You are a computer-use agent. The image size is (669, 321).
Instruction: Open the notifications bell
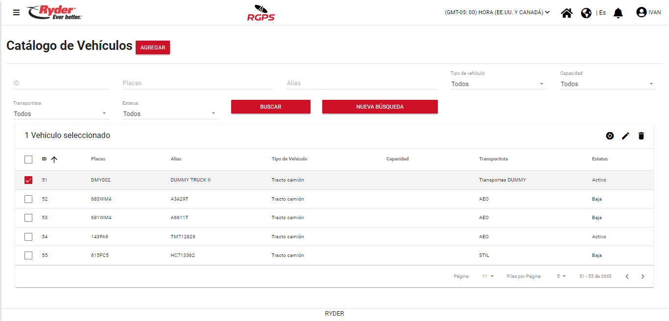click(618, 13)
